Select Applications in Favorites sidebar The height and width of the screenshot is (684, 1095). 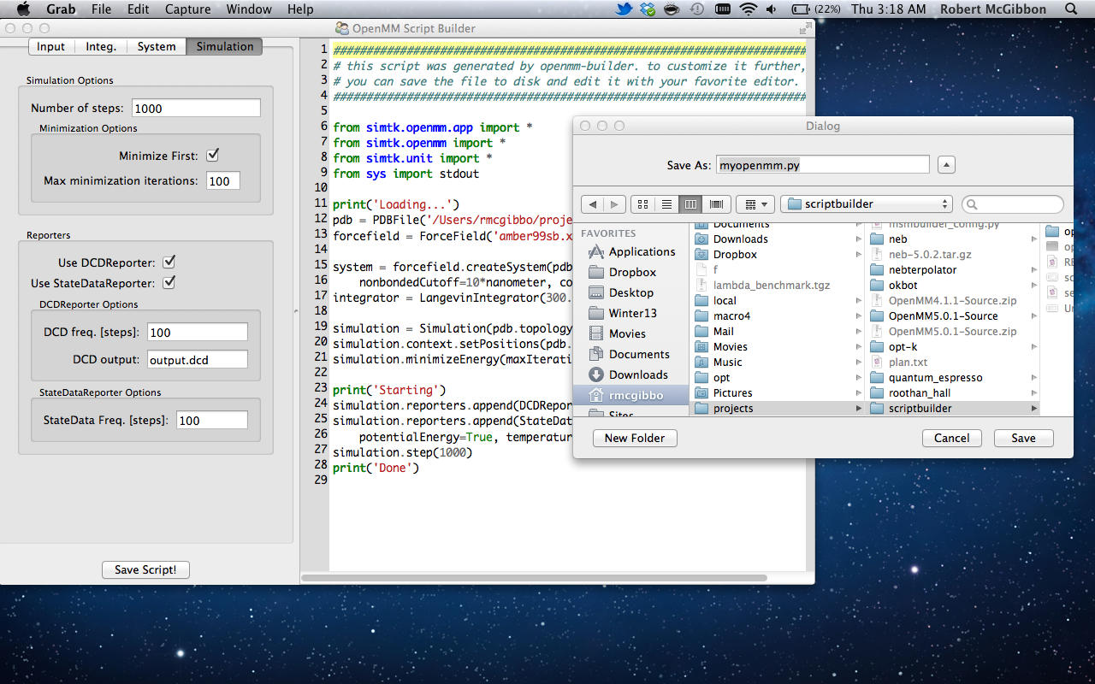coord(631,251)
